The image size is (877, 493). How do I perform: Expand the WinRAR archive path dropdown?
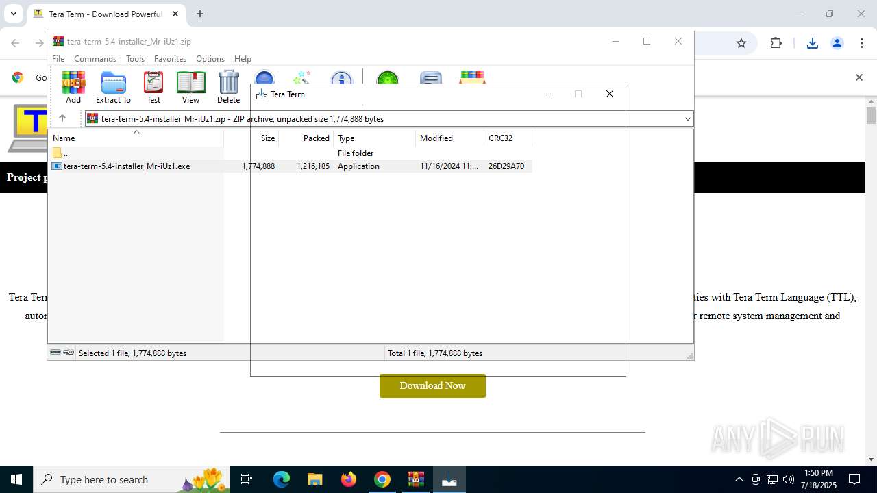coord(687,119)
